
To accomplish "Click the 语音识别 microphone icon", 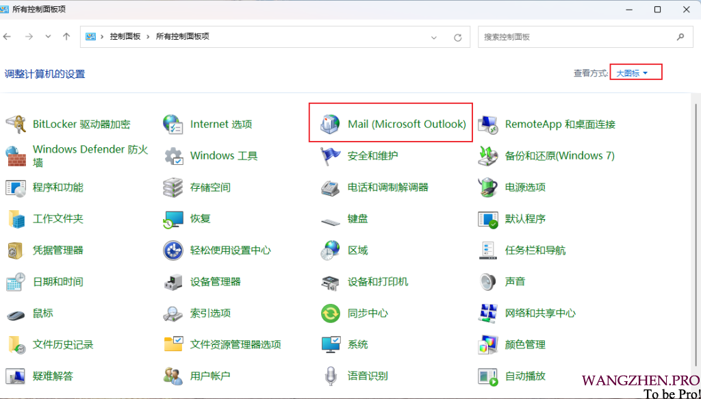I will [331, 376].
